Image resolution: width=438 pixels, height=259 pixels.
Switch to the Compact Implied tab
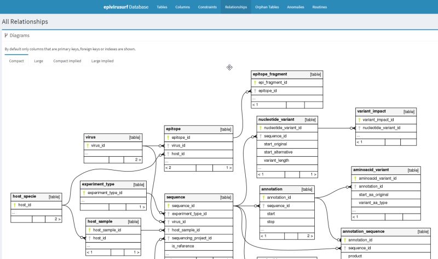pos(67,61)
